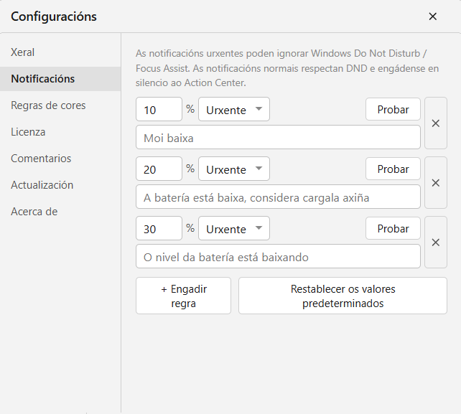461x414 pixels.
Task: Expand Urxente dropdown for 30% rule
Action: tap(234, 228)
